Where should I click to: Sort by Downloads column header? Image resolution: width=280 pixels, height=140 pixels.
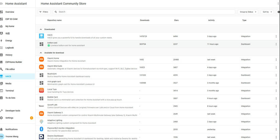(145, 20)
